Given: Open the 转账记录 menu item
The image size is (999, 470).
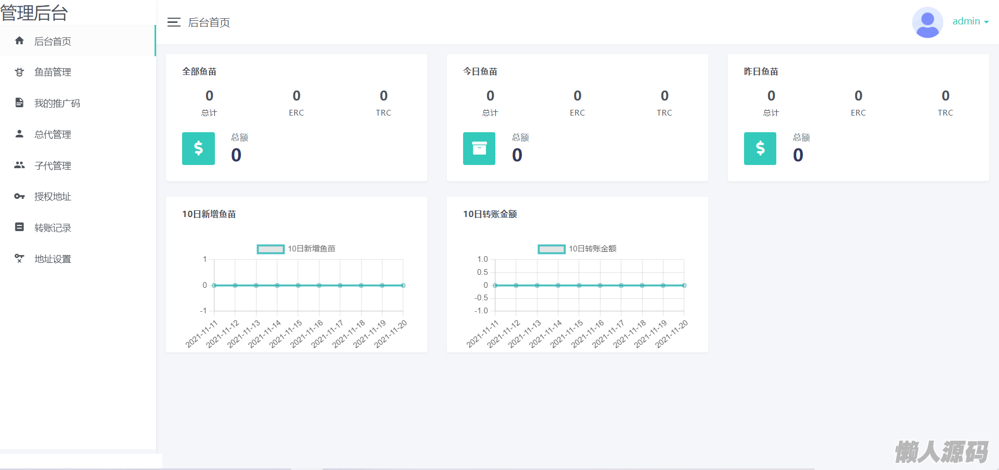Looking at the screenshot, I should (53, 228).
